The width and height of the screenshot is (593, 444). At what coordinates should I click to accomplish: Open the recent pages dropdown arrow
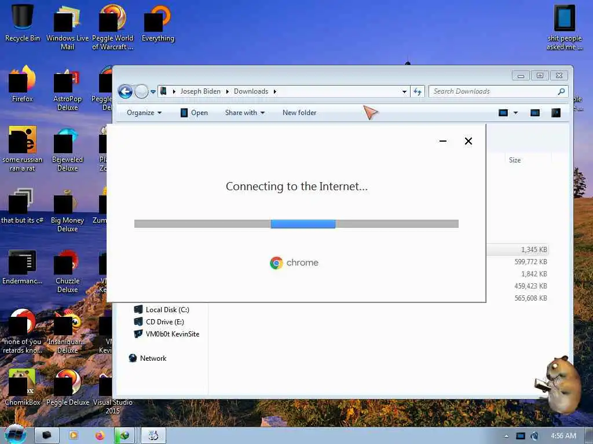click(x=153, y=91)
